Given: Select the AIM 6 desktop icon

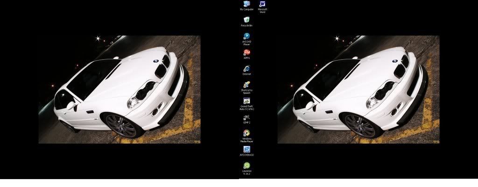Looking at the screenshot, I should (246, 52).
